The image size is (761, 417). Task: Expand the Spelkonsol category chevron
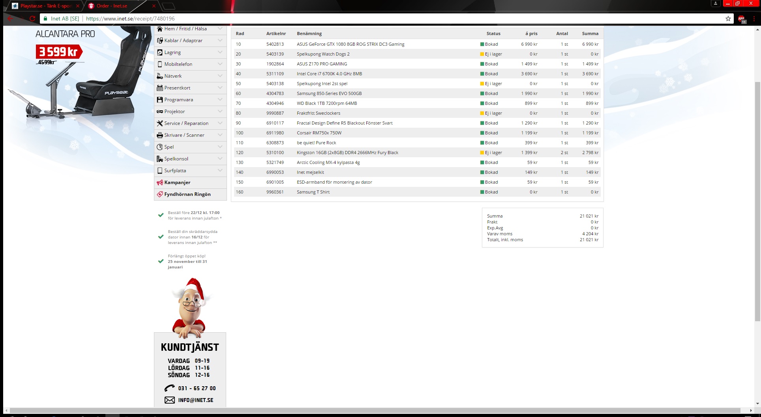click(x=220, y=158)
